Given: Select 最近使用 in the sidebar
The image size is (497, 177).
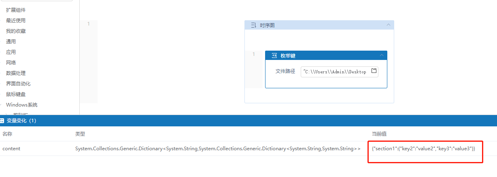Looking at the screenshot, I should pyautogui.click(x=16, y=20).
